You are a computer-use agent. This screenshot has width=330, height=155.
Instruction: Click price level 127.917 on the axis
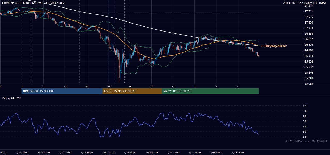(x=308, y=6)
